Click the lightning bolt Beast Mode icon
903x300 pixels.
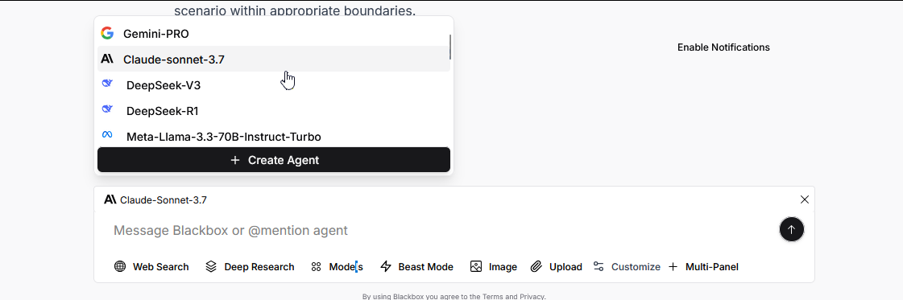pyautogui.click(x=386, y=267)
